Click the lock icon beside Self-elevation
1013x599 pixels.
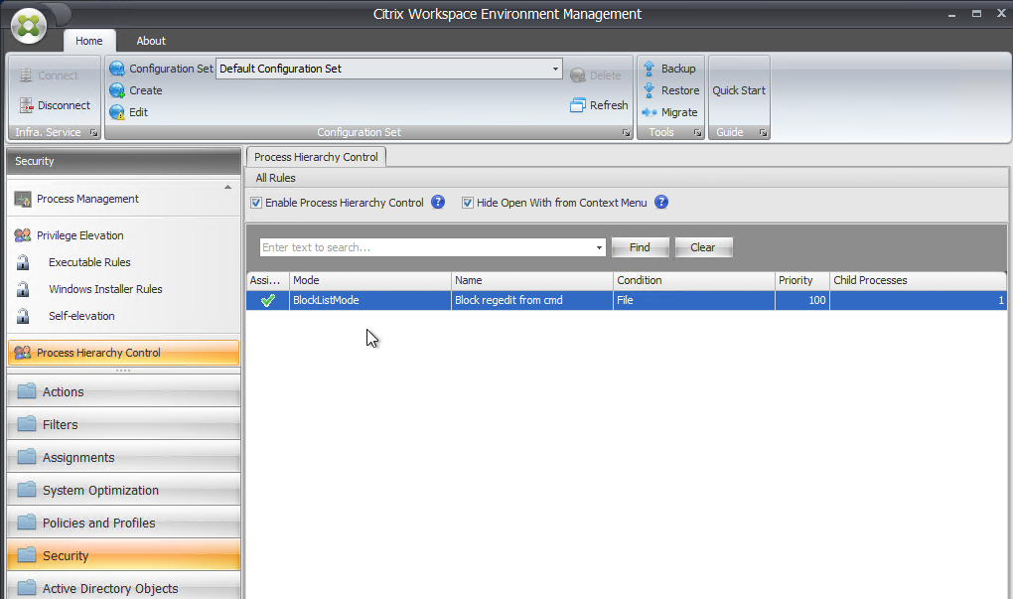coord(23,316)
